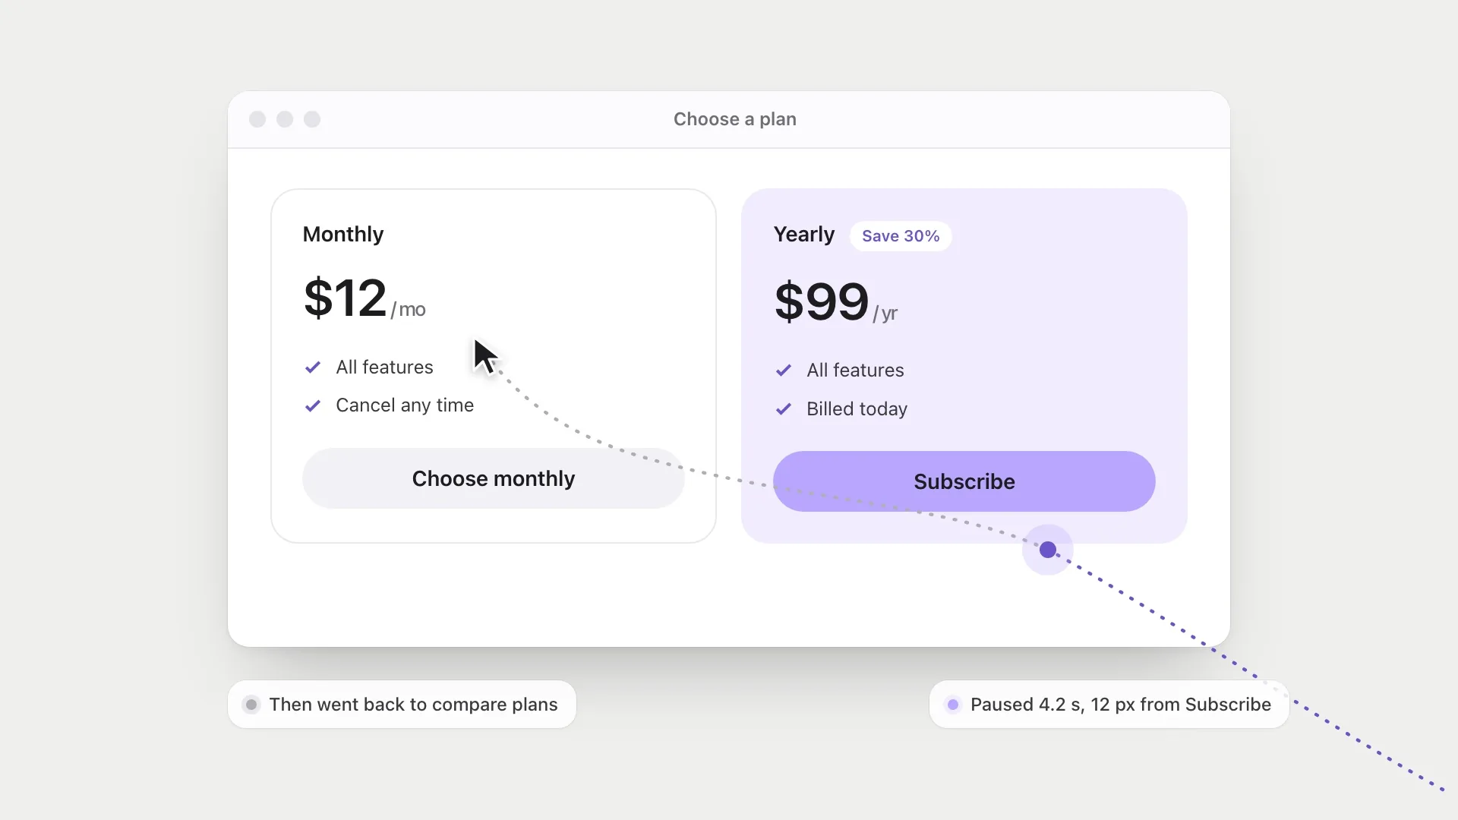Image resolution: width=1458 pixels, height=820 pixels.
Task: Click the Choose a plan window title
Action: (x=735, y=119)
